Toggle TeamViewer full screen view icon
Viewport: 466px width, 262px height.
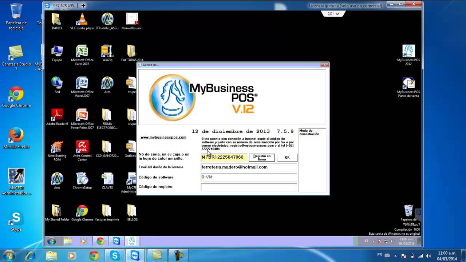pos(330,13)
